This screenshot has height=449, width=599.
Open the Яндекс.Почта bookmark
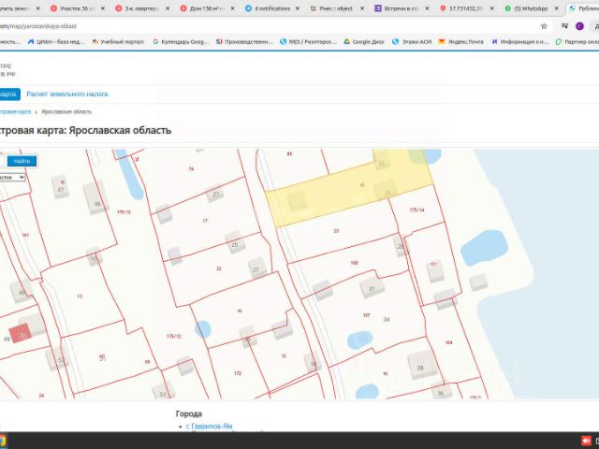click(x=460, y=41)
